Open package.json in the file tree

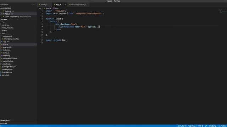[x=7, y=69]
